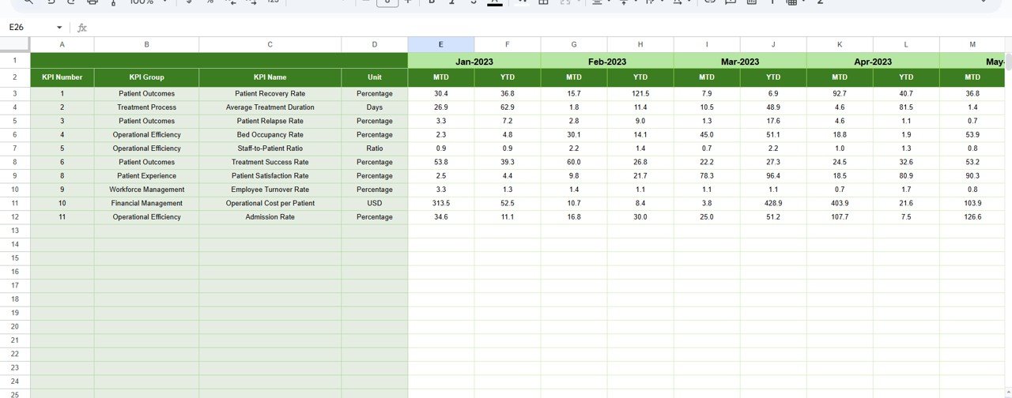Select the Patient Relapse Rate cell
This screenshot has width=1012, height=398.
point(270,121)
